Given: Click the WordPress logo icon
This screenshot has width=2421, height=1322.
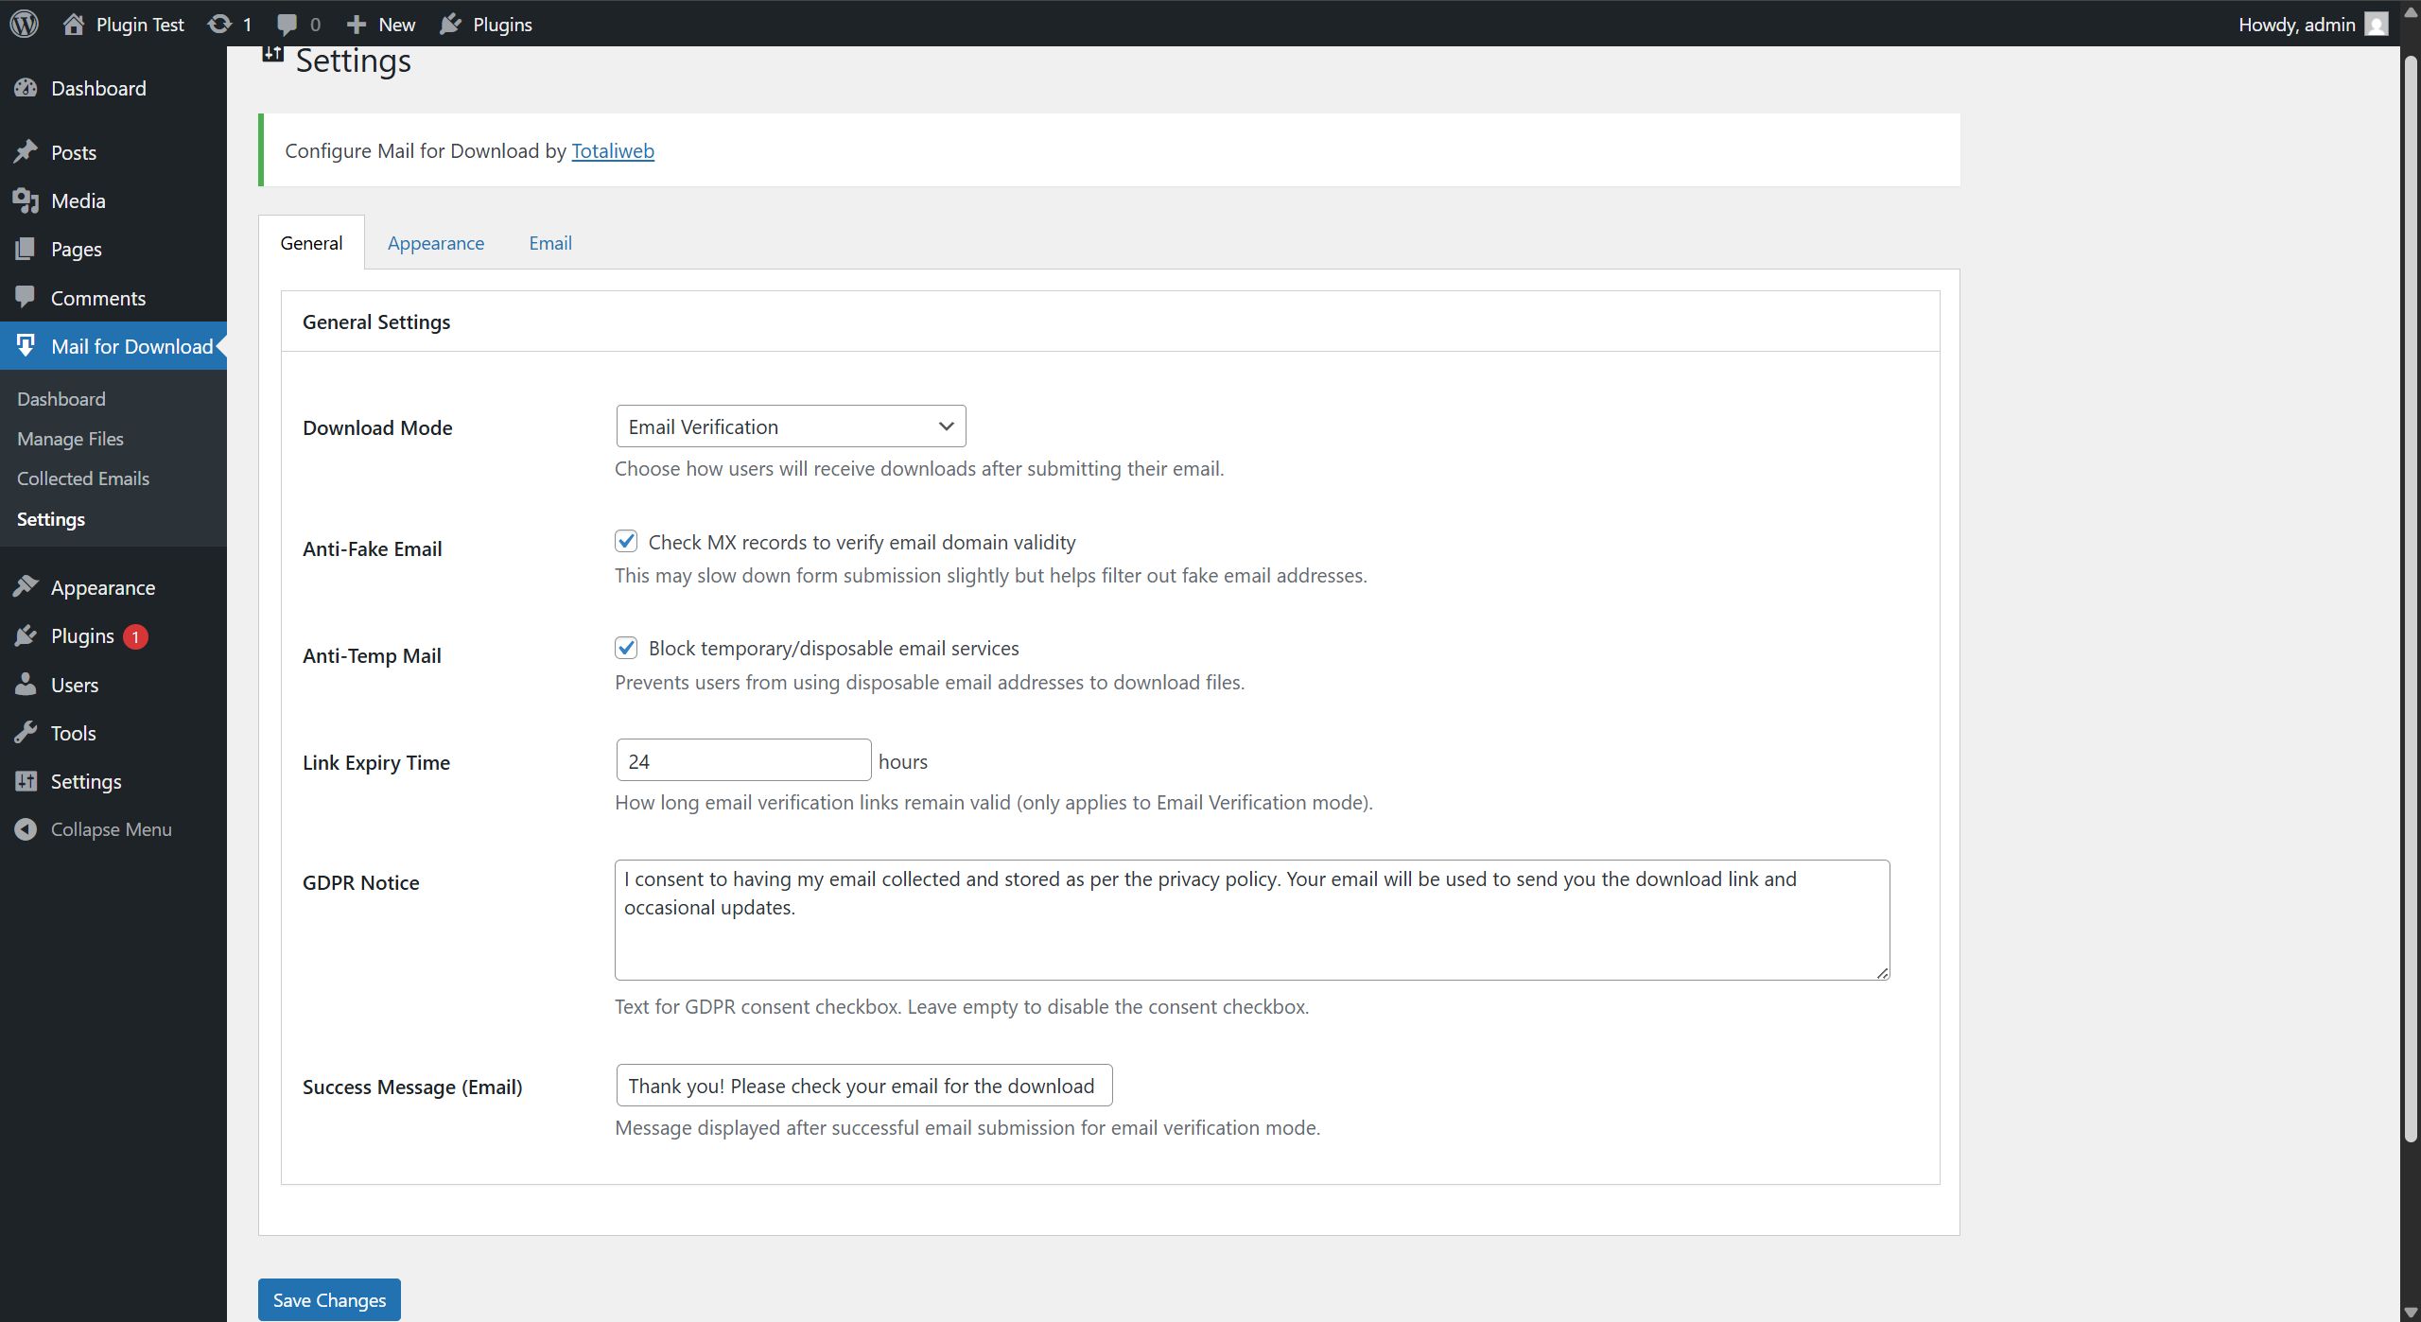Looking at the screenshot, I should pos(25,24).
